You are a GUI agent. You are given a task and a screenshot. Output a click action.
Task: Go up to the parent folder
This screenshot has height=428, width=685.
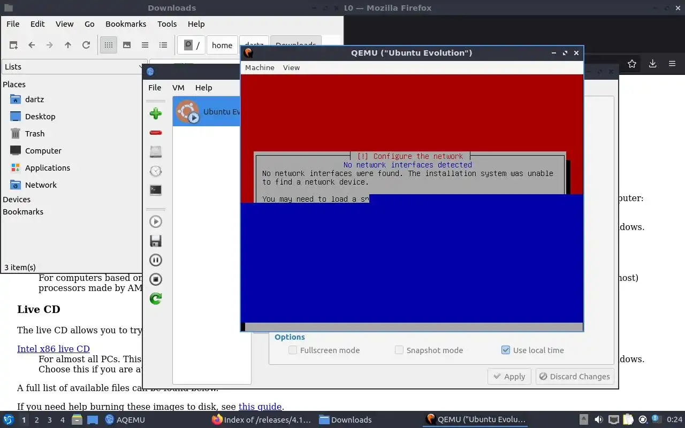(68, 45)
